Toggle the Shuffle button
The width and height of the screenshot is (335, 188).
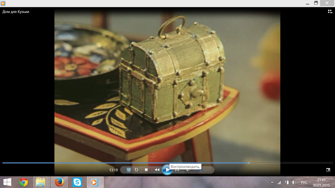tap(129, 170)
